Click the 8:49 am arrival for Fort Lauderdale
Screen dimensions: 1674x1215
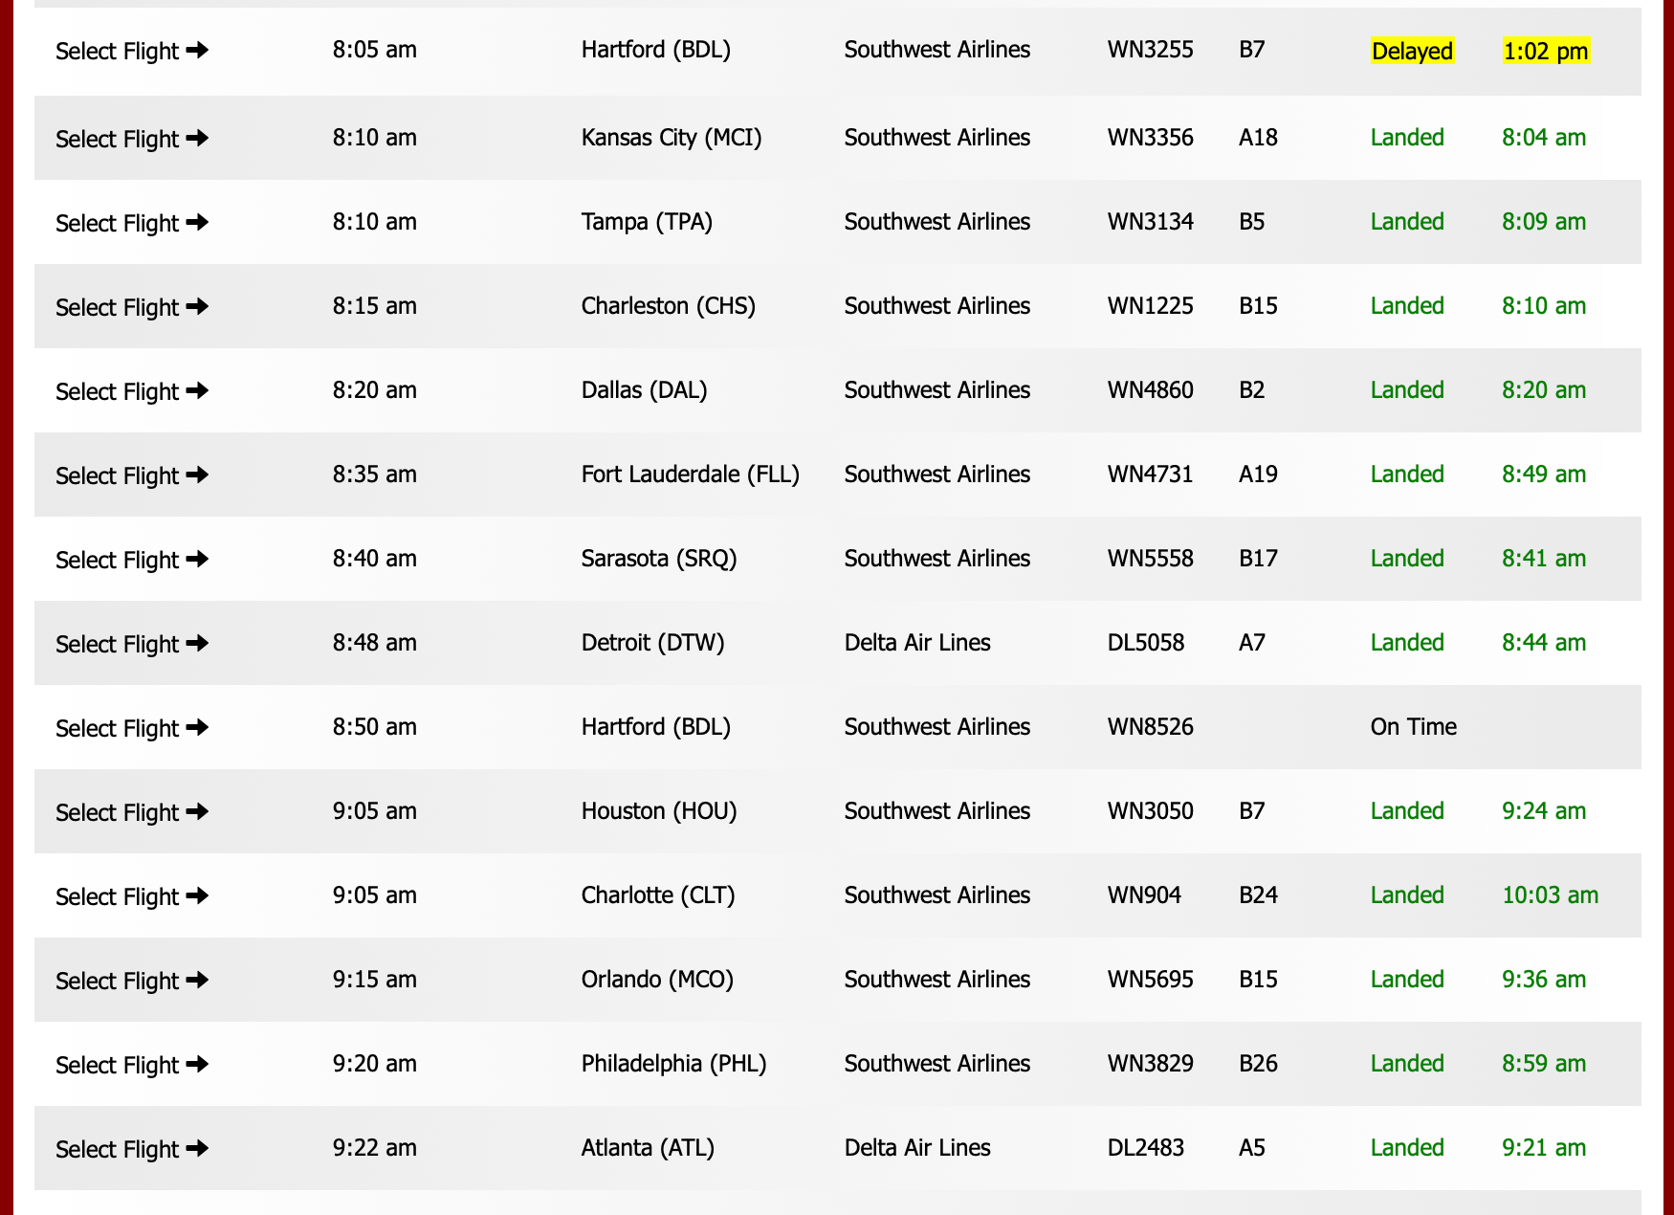tap(1544, 474)
